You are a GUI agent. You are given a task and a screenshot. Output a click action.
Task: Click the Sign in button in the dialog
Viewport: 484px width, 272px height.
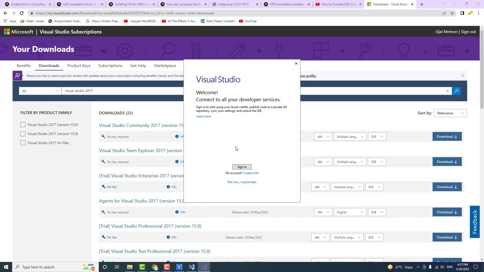click(x=242, y=167)
